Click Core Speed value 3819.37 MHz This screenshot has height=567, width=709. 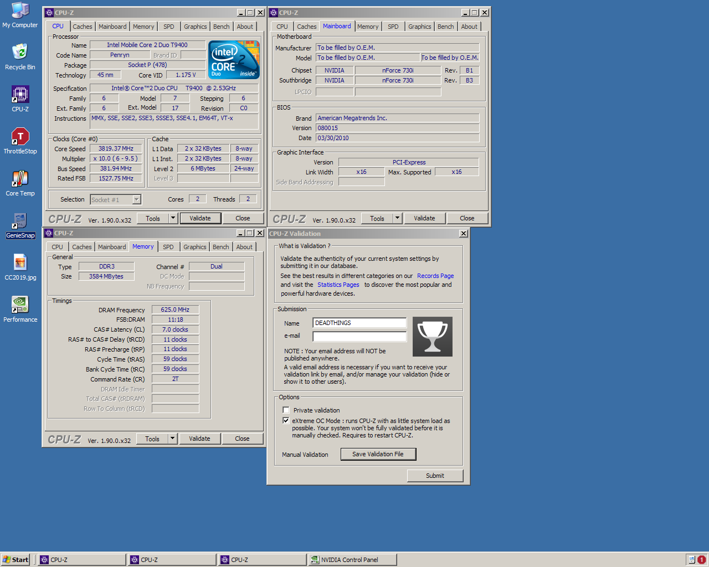116,148
